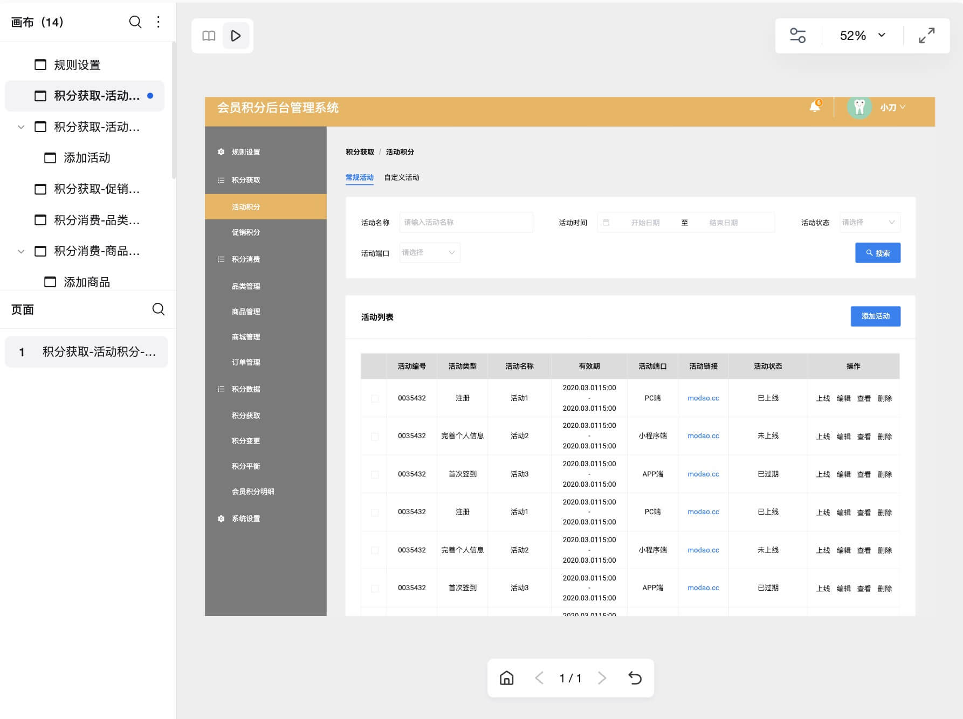Select 促销积分 in the sidebar menu
963x719 pixels.
coord(246,232)
